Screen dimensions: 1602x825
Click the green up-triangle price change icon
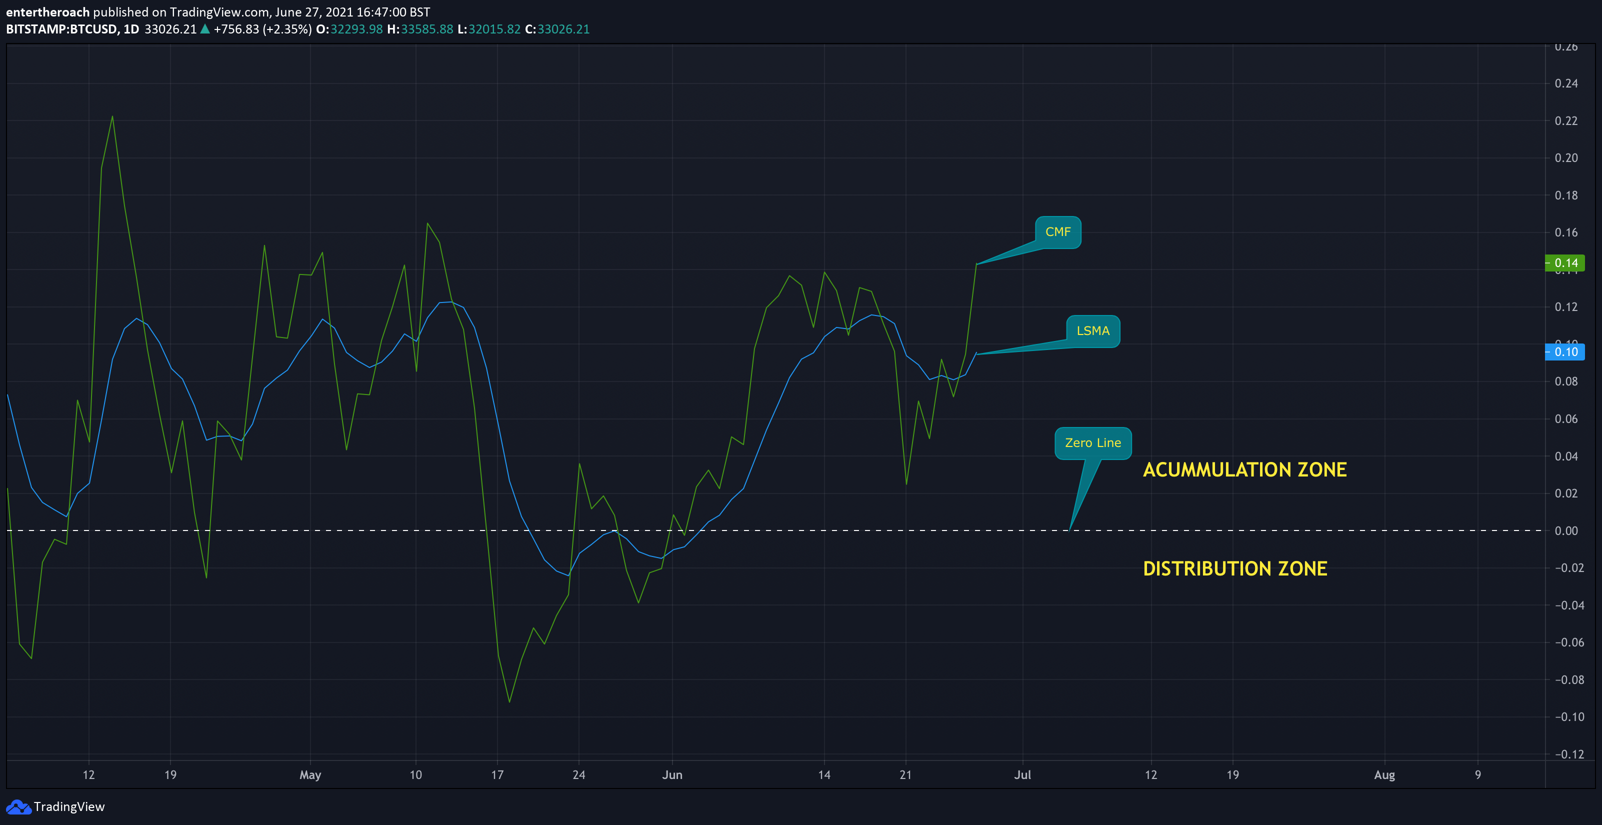coord(204,28)
